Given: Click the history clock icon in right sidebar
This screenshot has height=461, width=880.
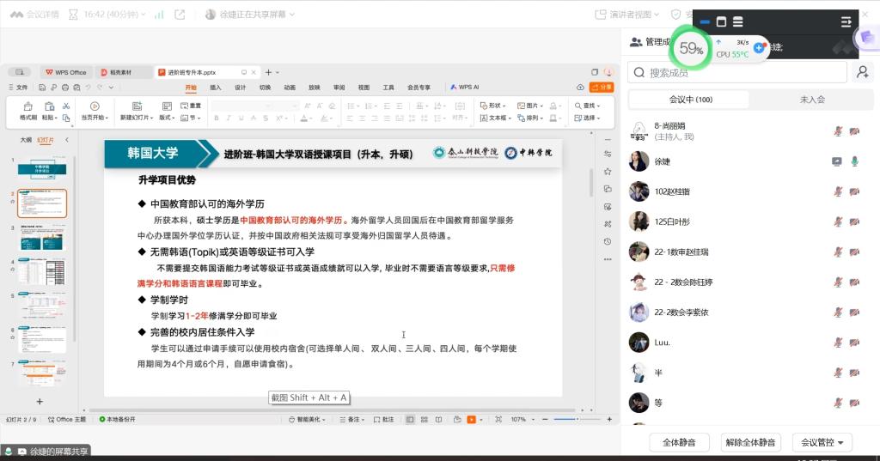Looking at the screenshot, I should click(x=608, y=242).
